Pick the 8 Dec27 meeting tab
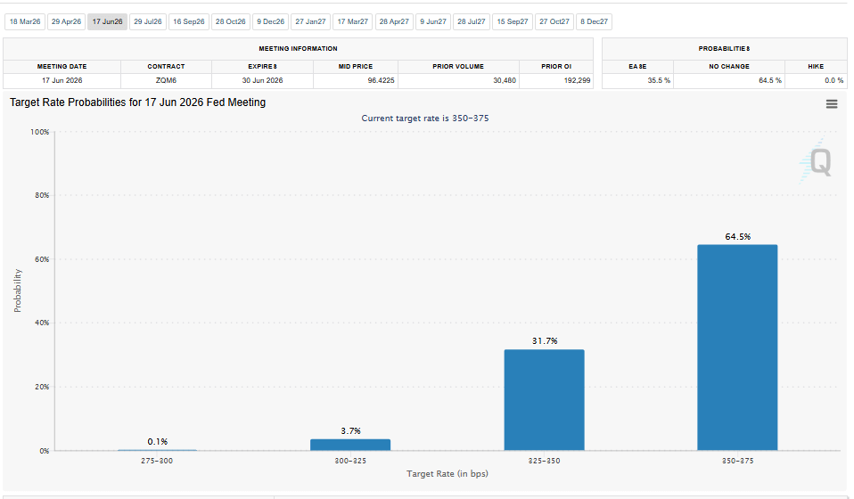 [594, 21]
